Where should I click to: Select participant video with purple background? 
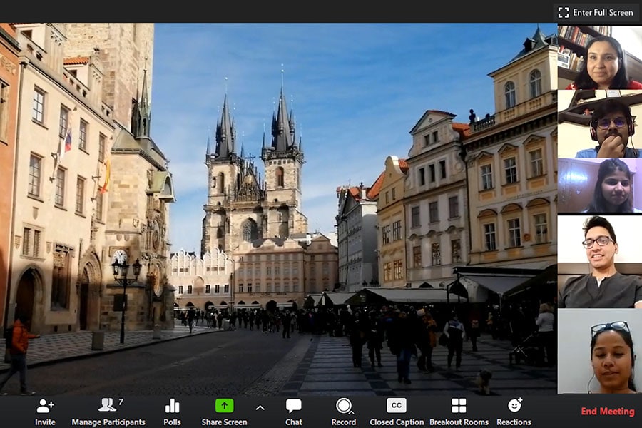coord(599,185)
